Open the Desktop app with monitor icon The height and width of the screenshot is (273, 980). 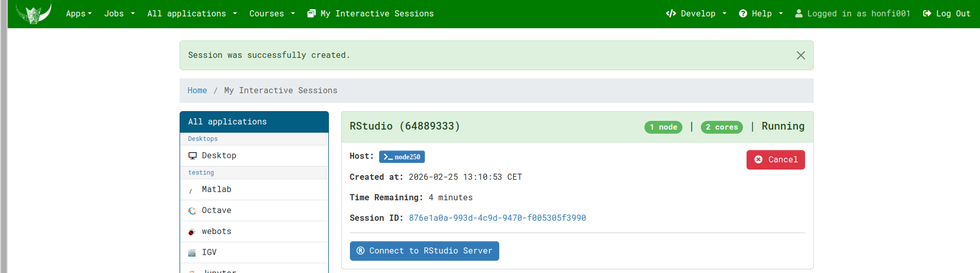[x=219, y=156]
